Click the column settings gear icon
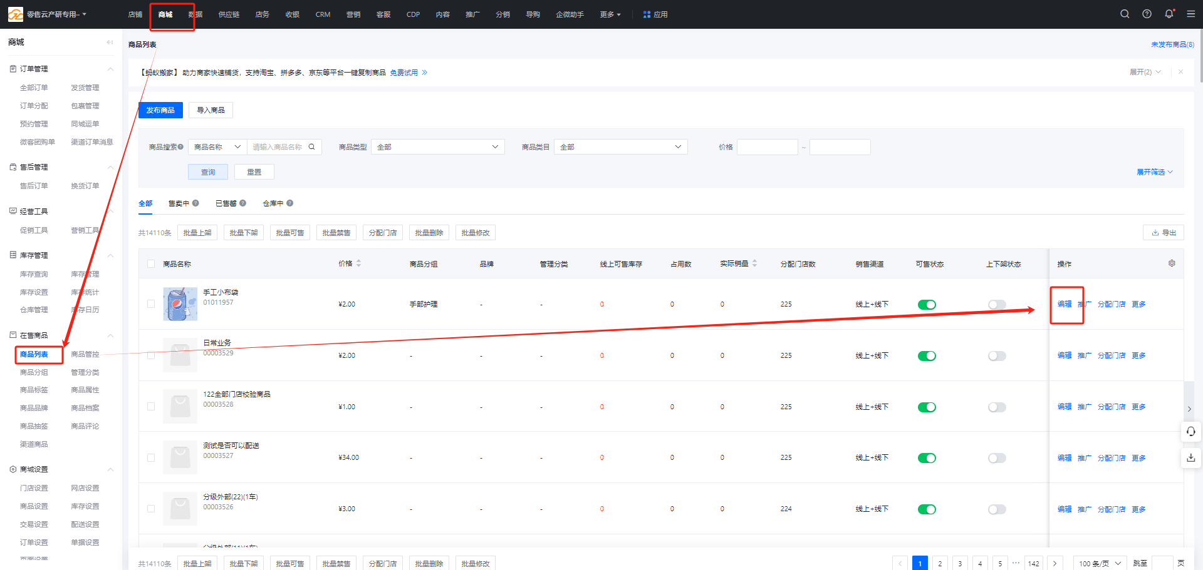The image size is (1203, 570). click(x=1172, y=263)
